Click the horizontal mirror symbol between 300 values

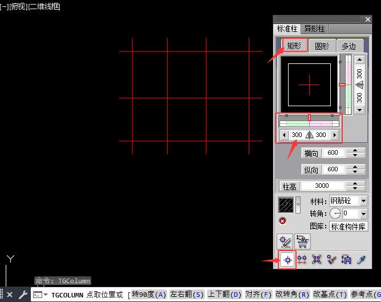(309, 135)
